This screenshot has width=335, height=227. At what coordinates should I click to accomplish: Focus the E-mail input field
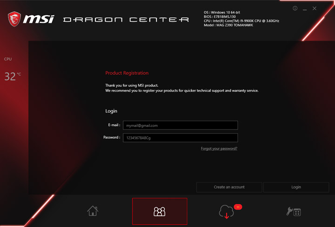pos(181,125)
